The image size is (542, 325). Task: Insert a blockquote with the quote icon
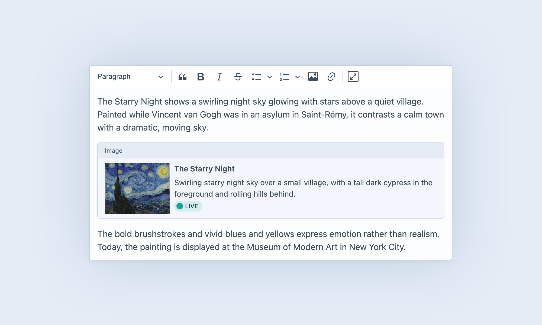(x=182, y=77)
